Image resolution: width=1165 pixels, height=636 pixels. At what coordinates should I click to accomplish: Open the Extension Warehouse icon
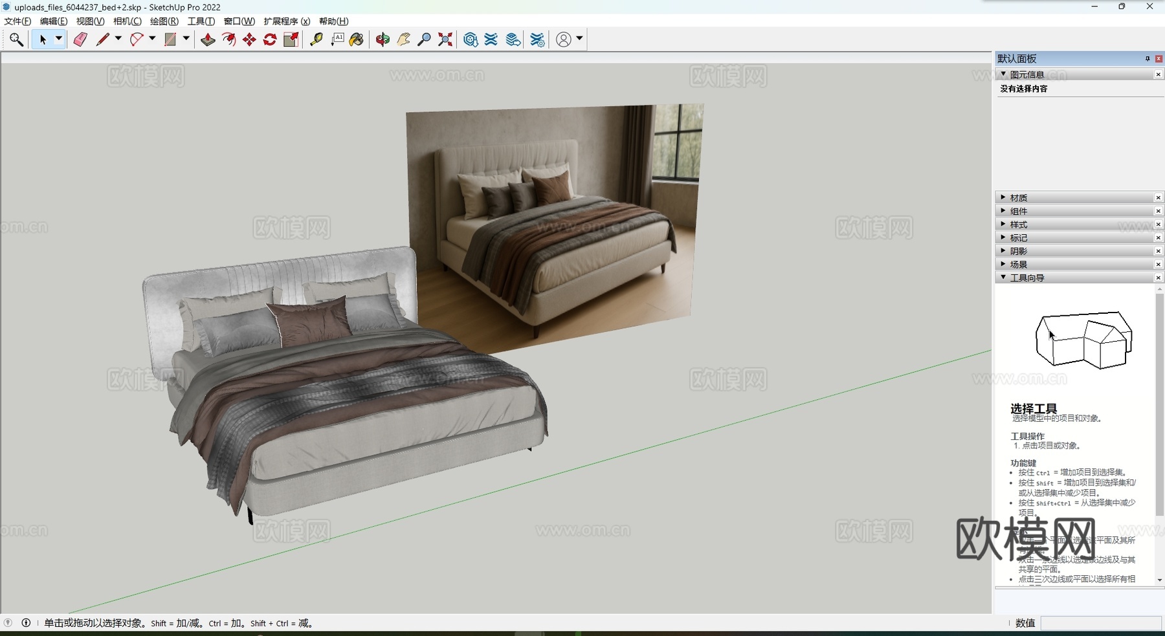[491, 39]
